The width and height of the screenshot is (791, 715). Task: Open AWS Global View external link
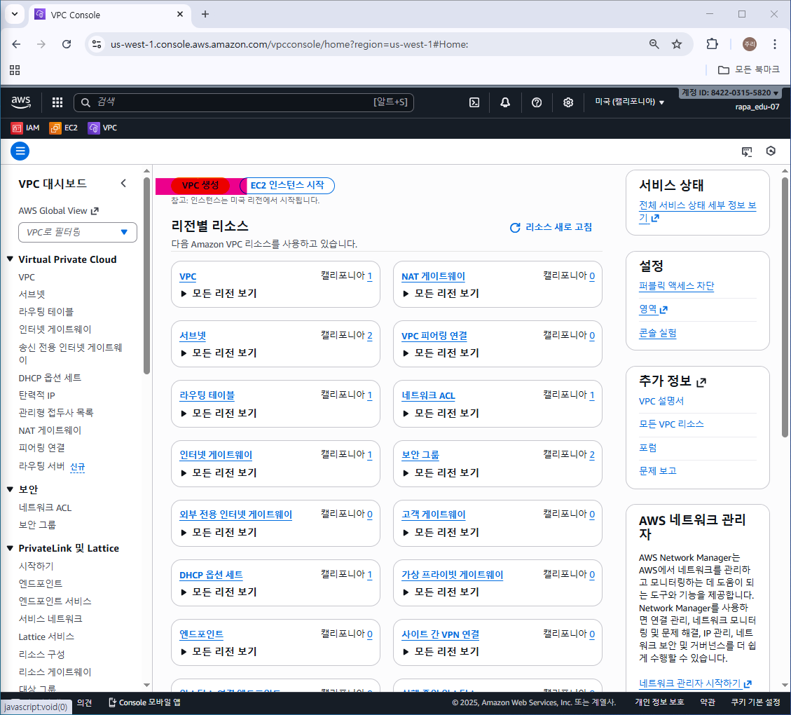coord(59,211)
